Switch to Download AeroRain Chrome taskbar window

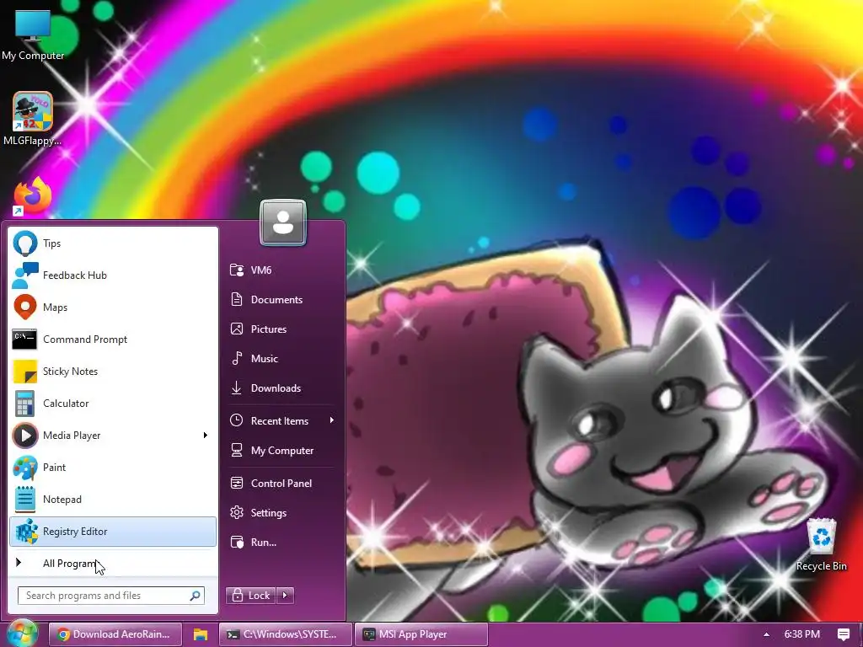[x=115, y=634]
